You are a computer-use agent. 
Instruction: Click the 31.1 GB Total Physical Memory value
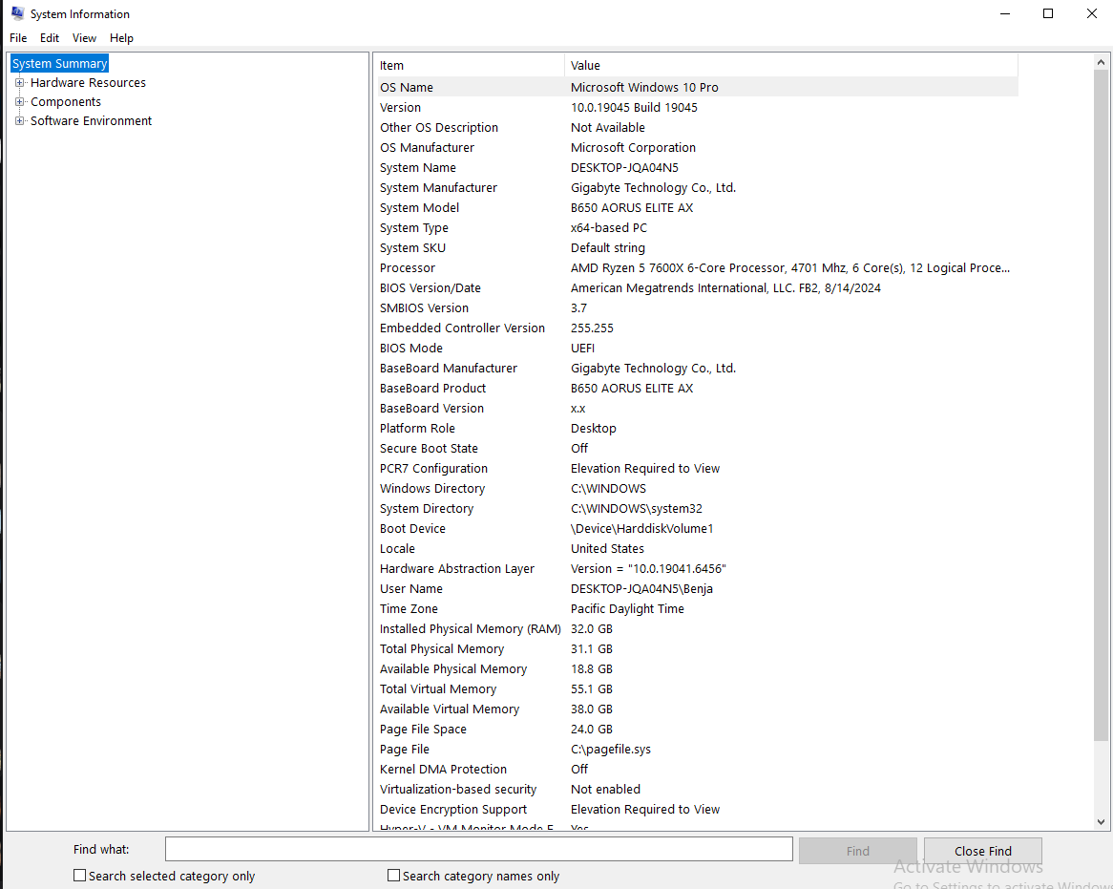point(591,649)
